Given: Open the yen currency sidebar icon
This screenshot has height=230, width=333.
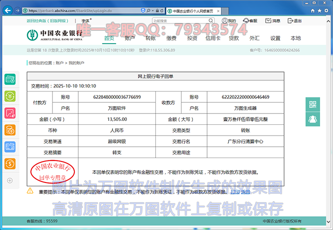Looking at the screenshot, I should tap(10, 96).
